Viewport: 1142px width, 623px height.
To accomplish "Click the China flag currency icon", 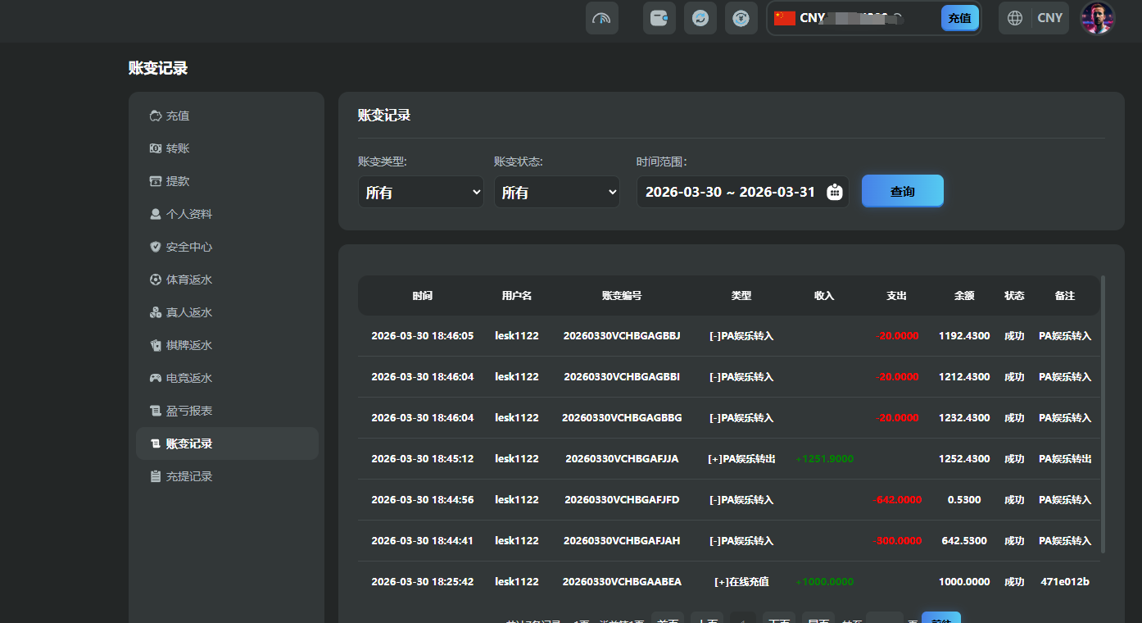I will point(785,18).
